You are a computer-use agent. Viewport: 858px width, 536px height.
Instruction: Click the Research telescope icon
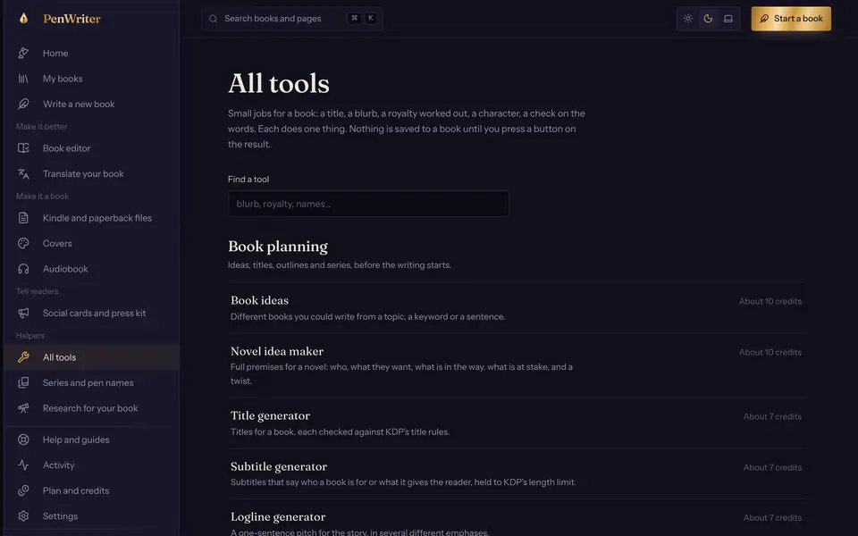23,408
